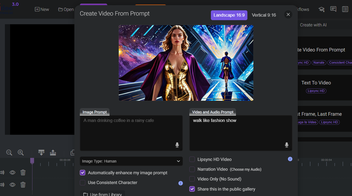The image size is (352, 196).
Task: Click the New project button
Action: [42, 10]
